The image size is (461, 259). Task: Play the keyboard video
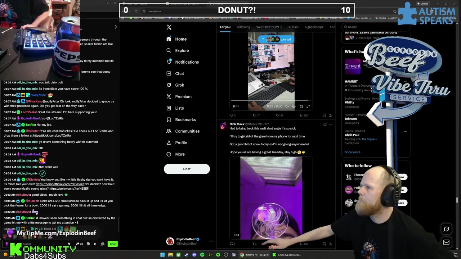click(234, 106)
